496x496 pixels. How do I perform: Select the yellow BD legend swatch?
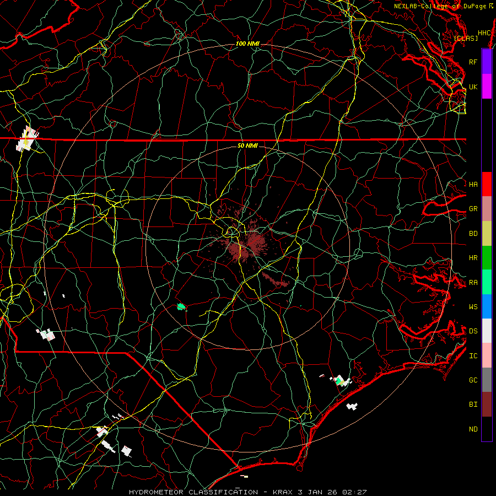pos(487,234)
